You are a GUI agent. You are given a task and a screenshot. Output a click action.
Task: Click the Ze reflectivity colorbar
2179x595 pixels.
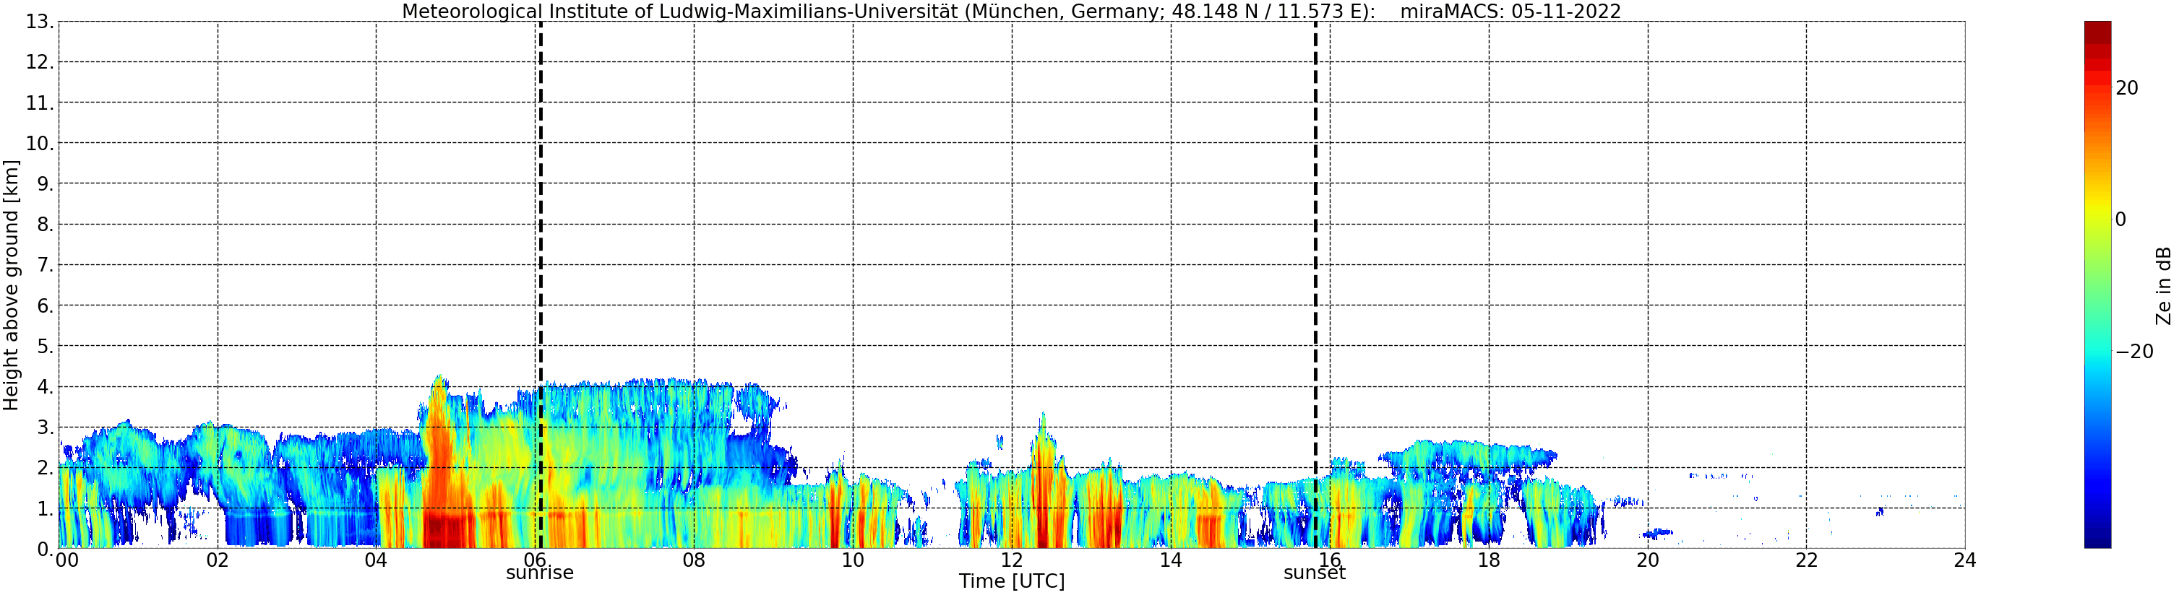[x=2097, y=285]
